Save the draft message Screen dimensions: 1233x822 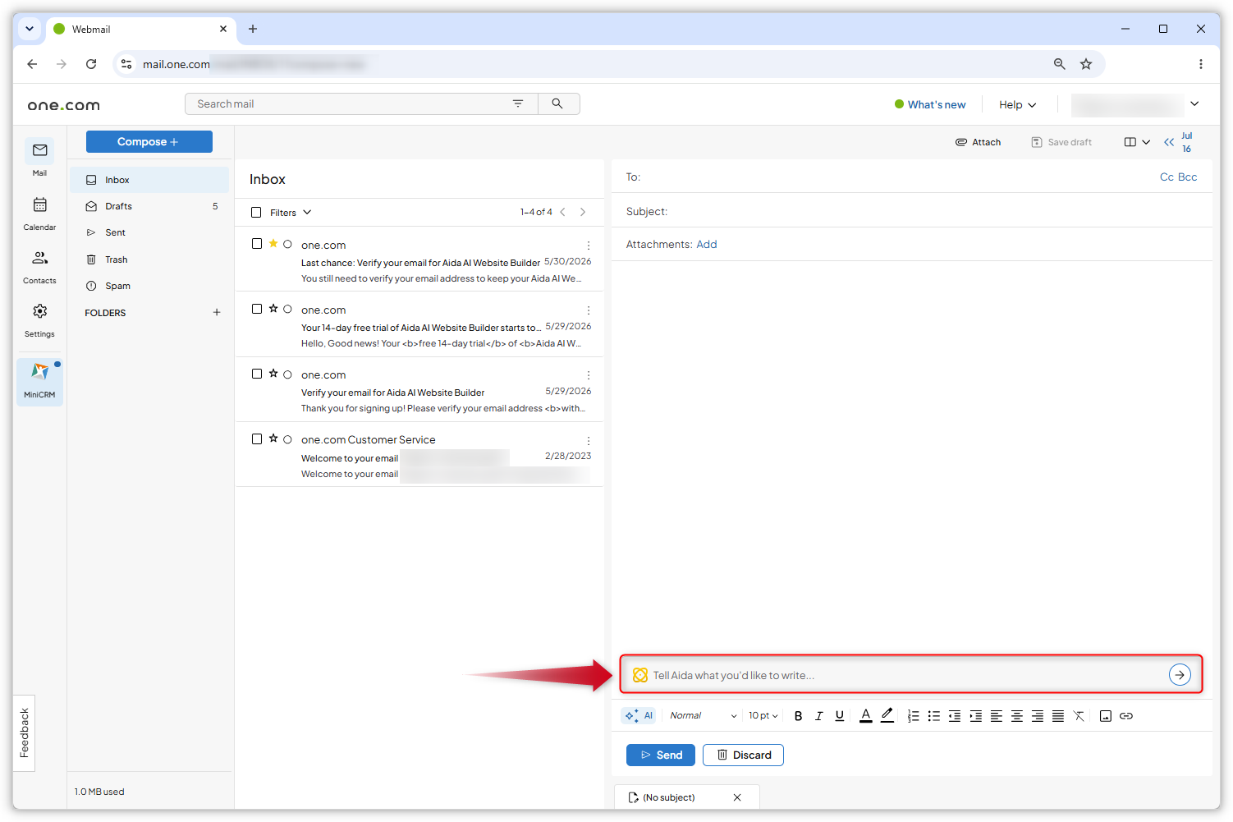point(1061,142)
